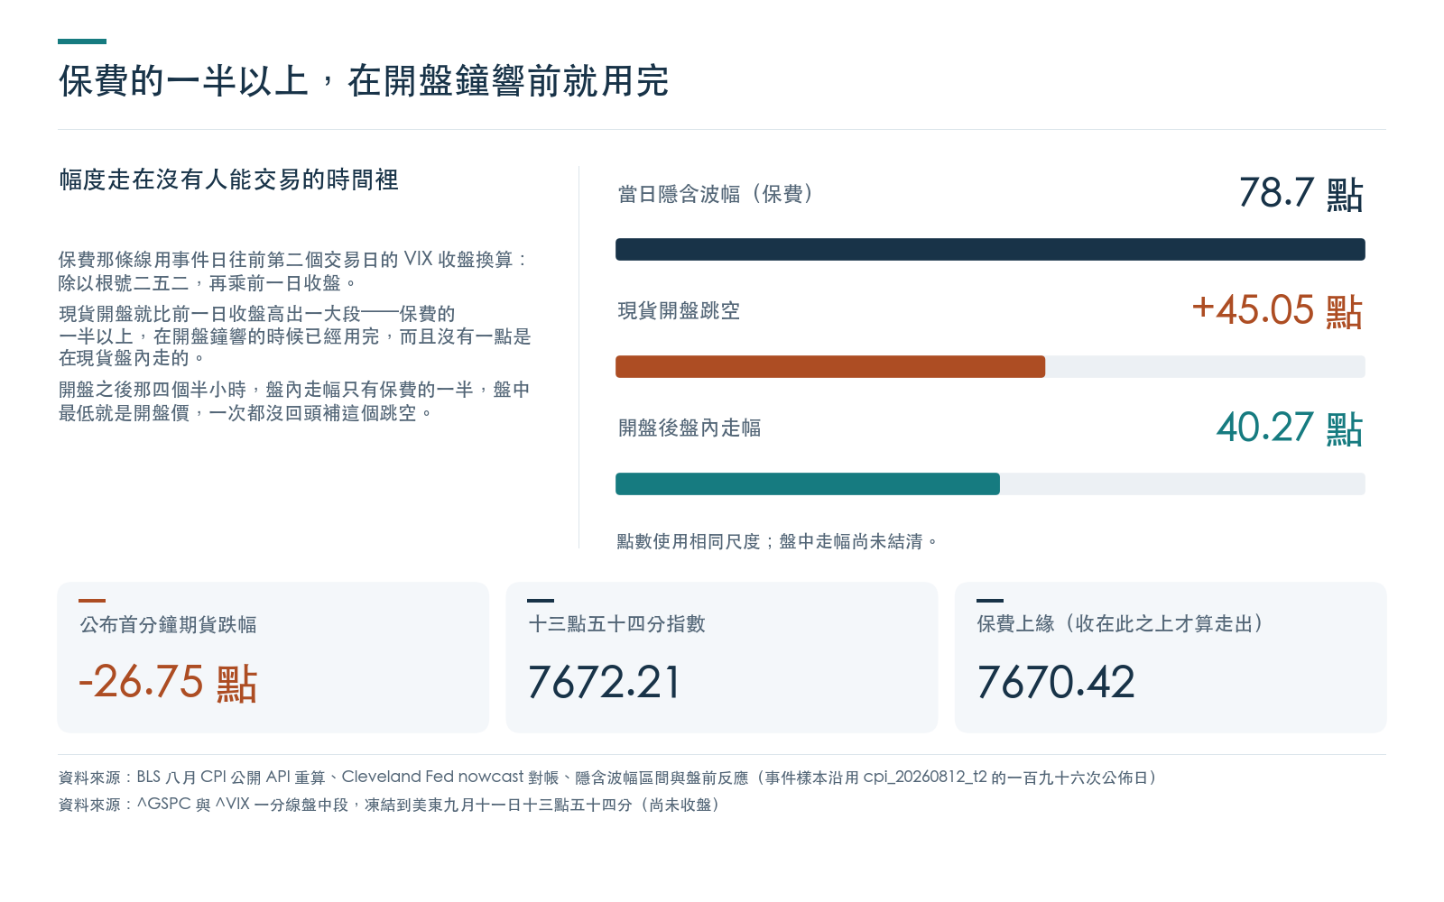1444x902 pixels.
Task: Click the value 40.27 點
Action: 1290,428
